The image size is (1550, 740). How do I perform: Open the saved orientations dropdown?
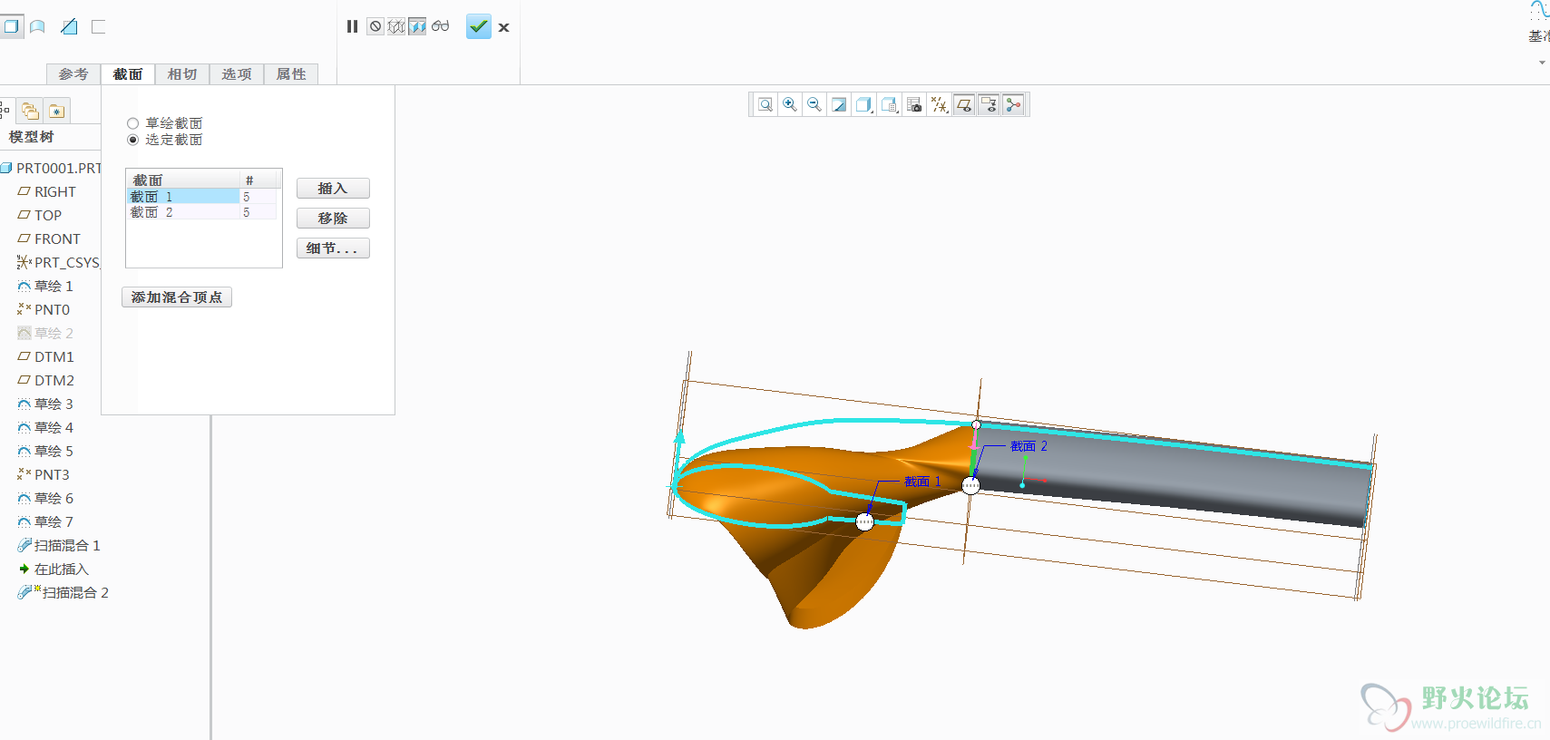pyautogui.click(x=890, y=105)
